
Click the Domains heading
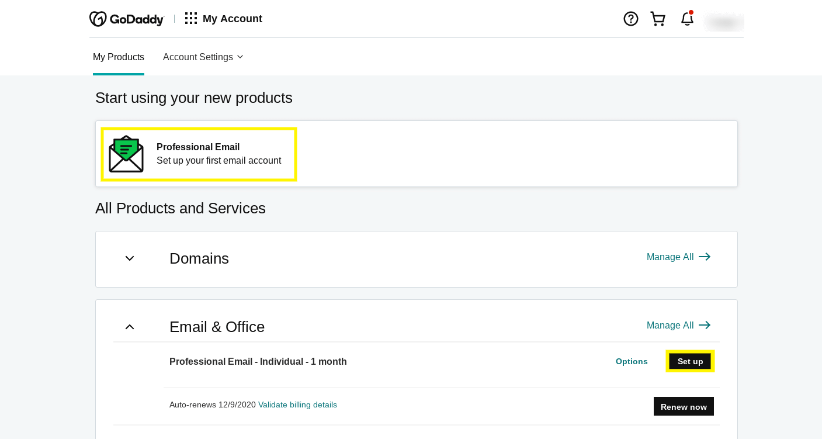tap(199, 258)
